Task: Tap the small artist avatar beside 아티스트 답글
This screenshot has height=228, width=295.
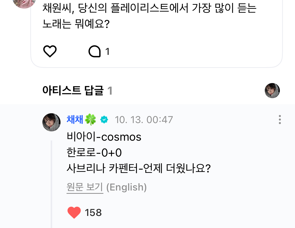Action: (272, 91)
